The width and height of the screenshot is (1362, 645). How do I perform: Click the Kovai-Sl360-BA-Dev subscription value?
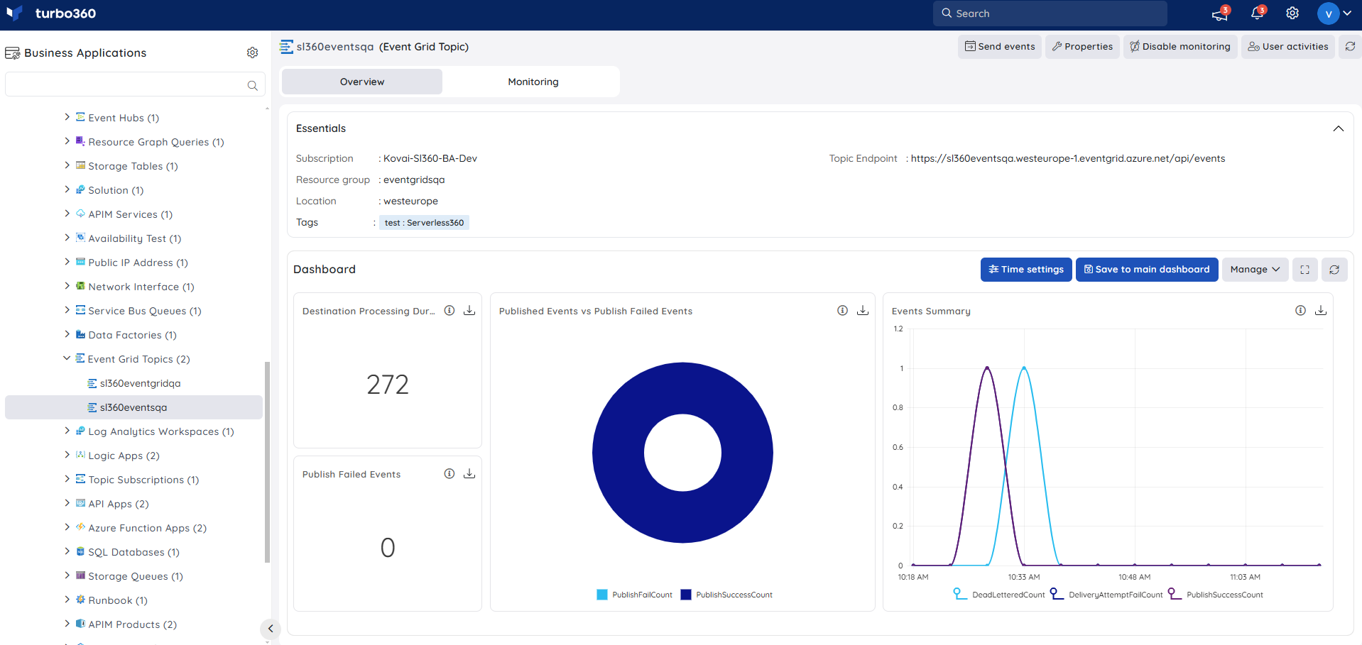tap(430, 159)
